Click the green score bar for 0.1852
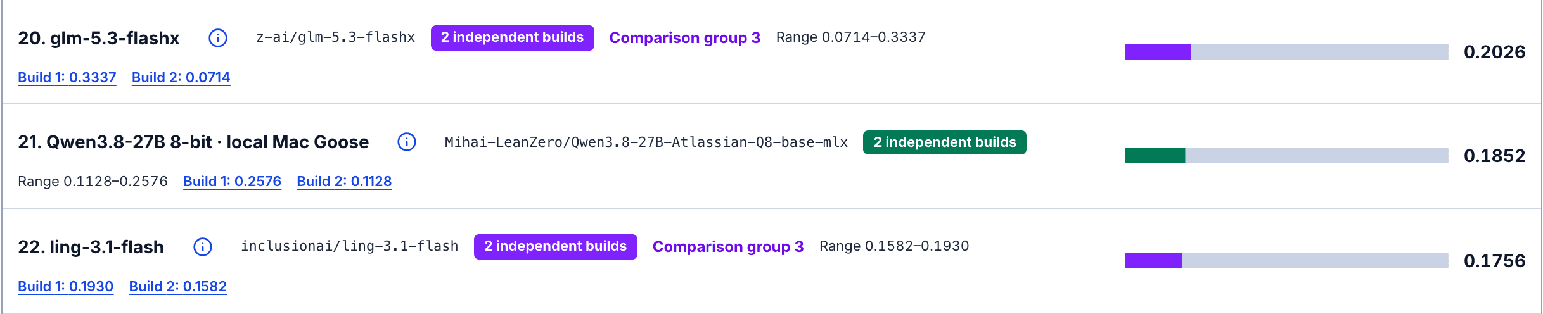1543x314 pixels. pyautogui.click(x=1287, y=156)
